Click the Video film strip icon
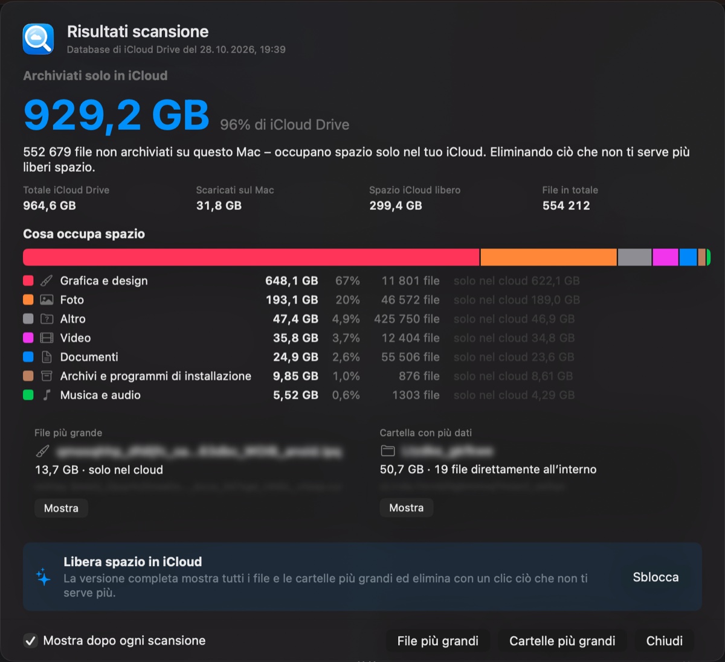 click(x=47, y=338)
